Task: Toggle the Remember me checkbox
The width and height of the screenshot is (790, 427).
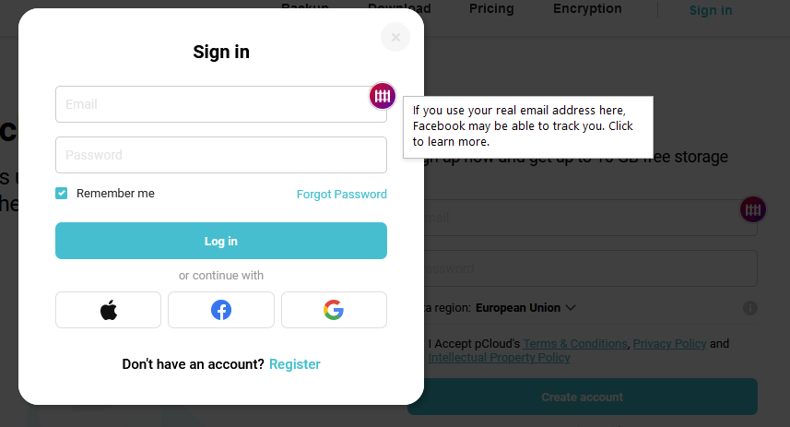Action: tap(62, 193)
